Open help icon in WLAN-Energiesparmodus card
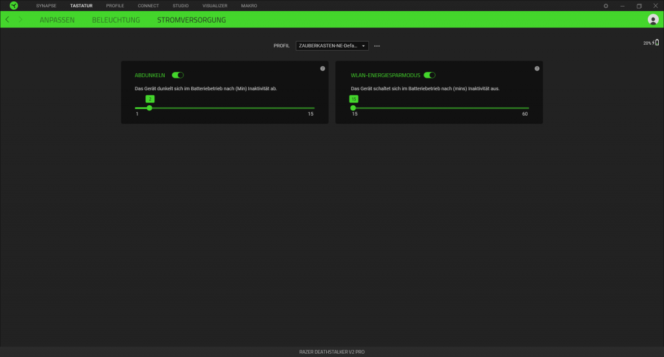Screen dimensions: 664x357 (x=537, y=68)
